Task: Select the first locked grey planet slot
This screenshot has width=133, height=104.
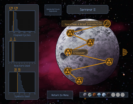Action: click(x=113, y=95)
